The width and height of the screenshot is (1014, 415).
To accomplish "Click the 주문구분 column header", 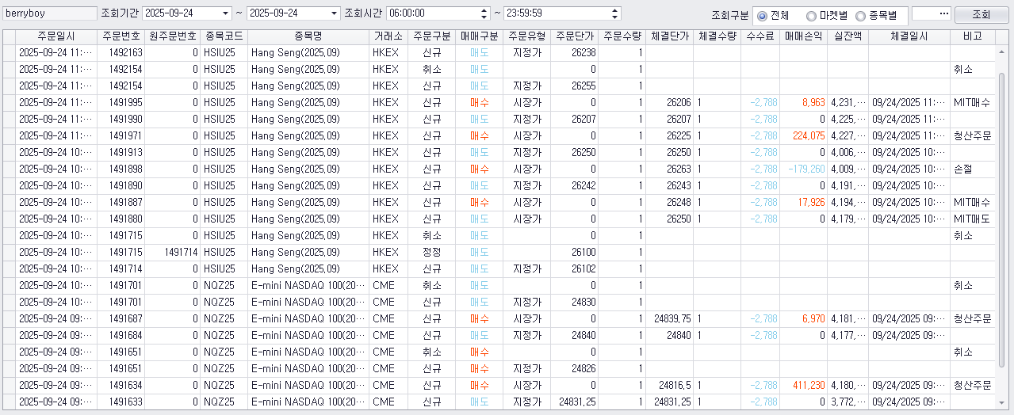I will (432, 36).
